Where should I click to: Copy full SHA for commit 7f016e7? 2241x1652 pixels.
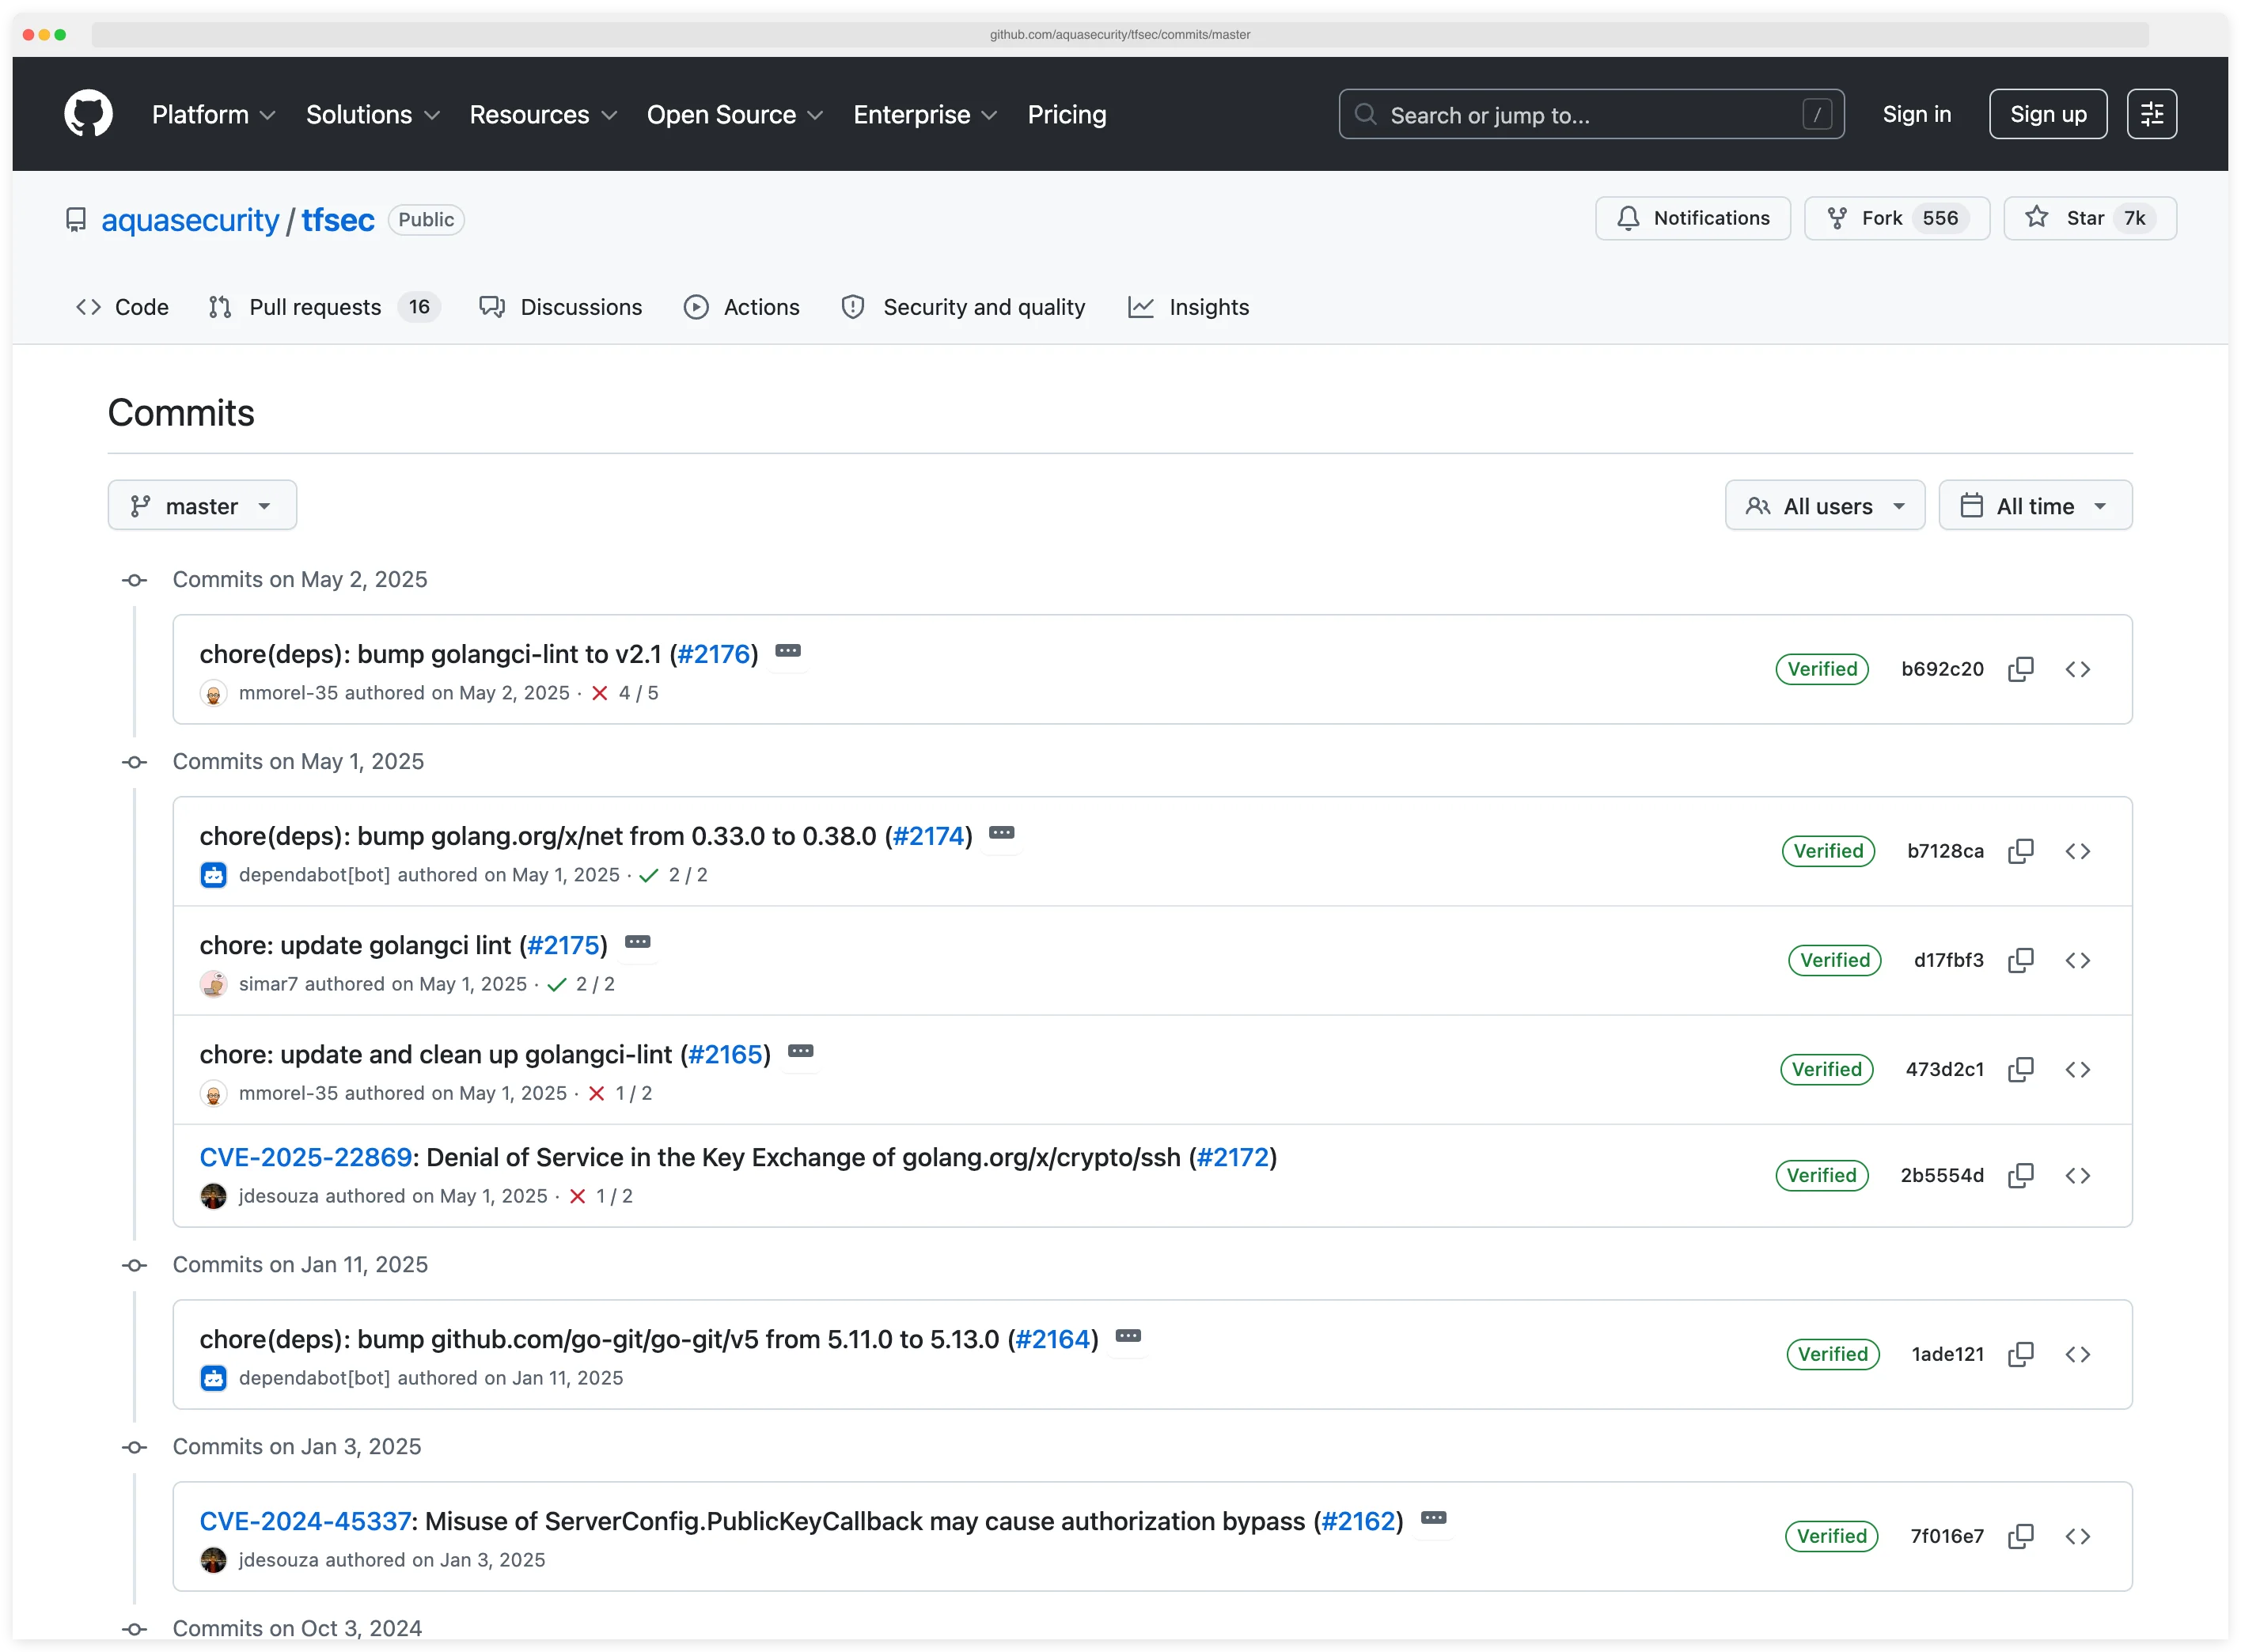click(2020, 1536)
